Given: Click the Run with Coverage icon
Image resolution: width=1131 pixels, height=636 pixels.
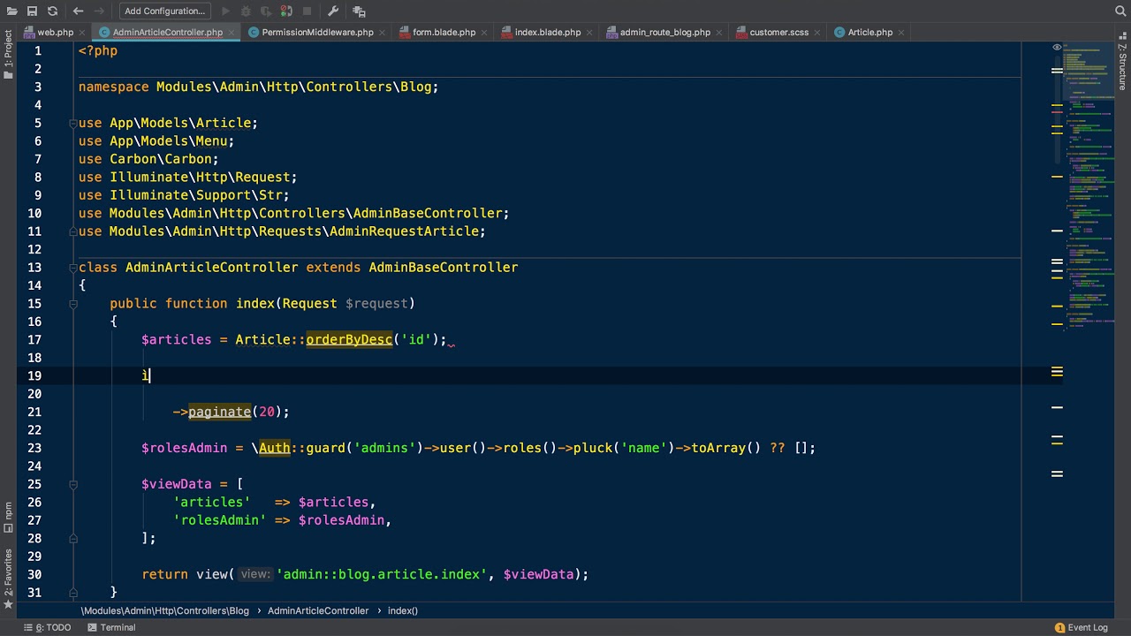Looking at the screenshot, I should 266,11.
